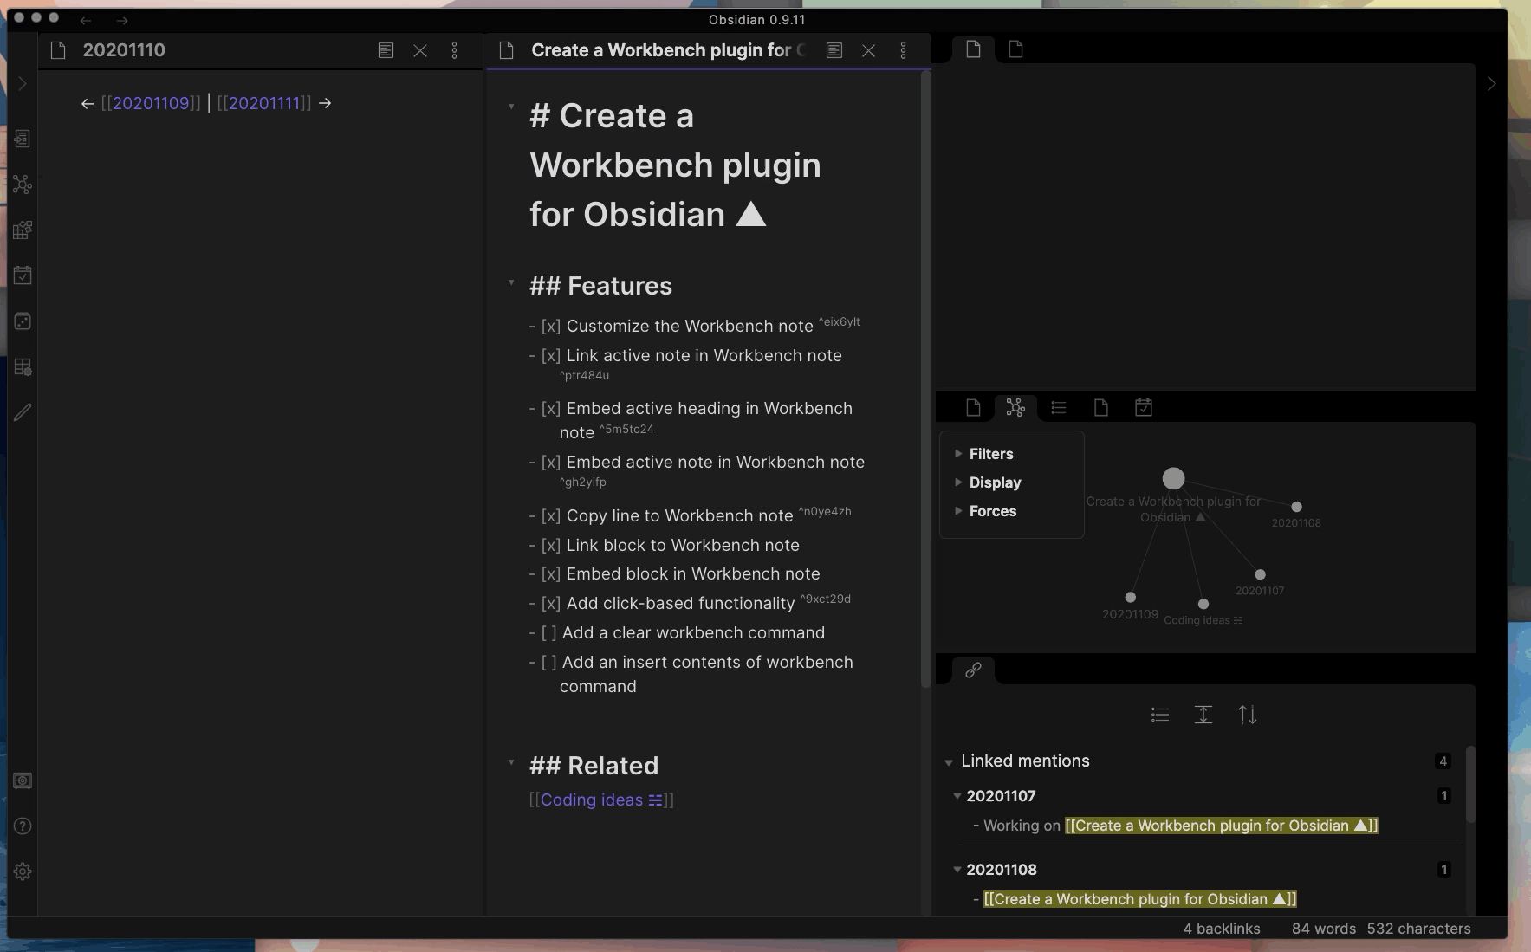Collapse the Linked mentions section
Image resolution: width=1531 pixels, height=952 pixels.
949,762
